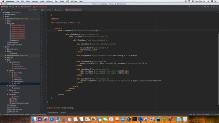Image resolution: width=219 pixels, height=123 pixels.
Task: Open the run configuration dropdown in toolbar
Action: (190, 7)
